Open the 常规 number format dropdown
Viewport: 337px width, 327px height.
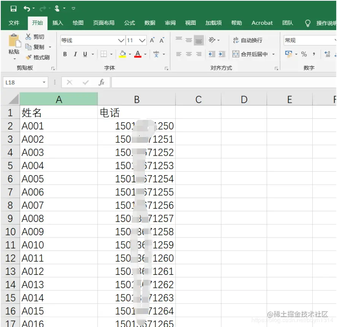point(310,40)
